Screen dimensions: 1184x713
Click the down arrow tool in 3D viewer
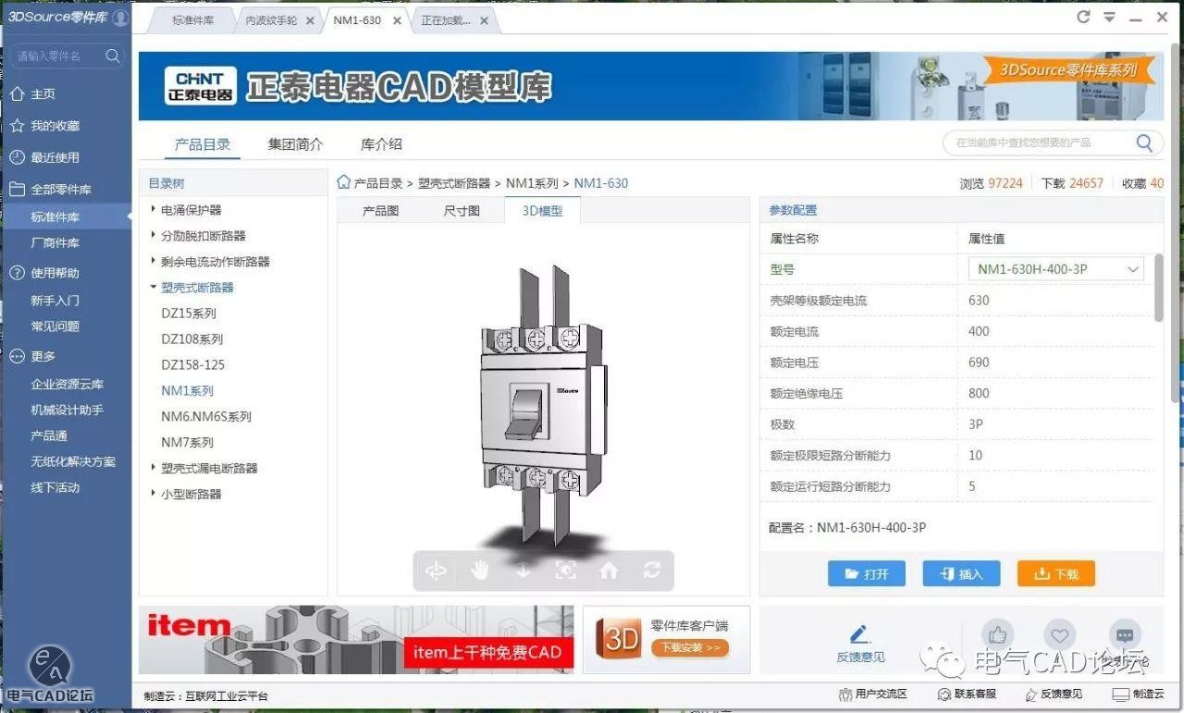pos(523,571)
